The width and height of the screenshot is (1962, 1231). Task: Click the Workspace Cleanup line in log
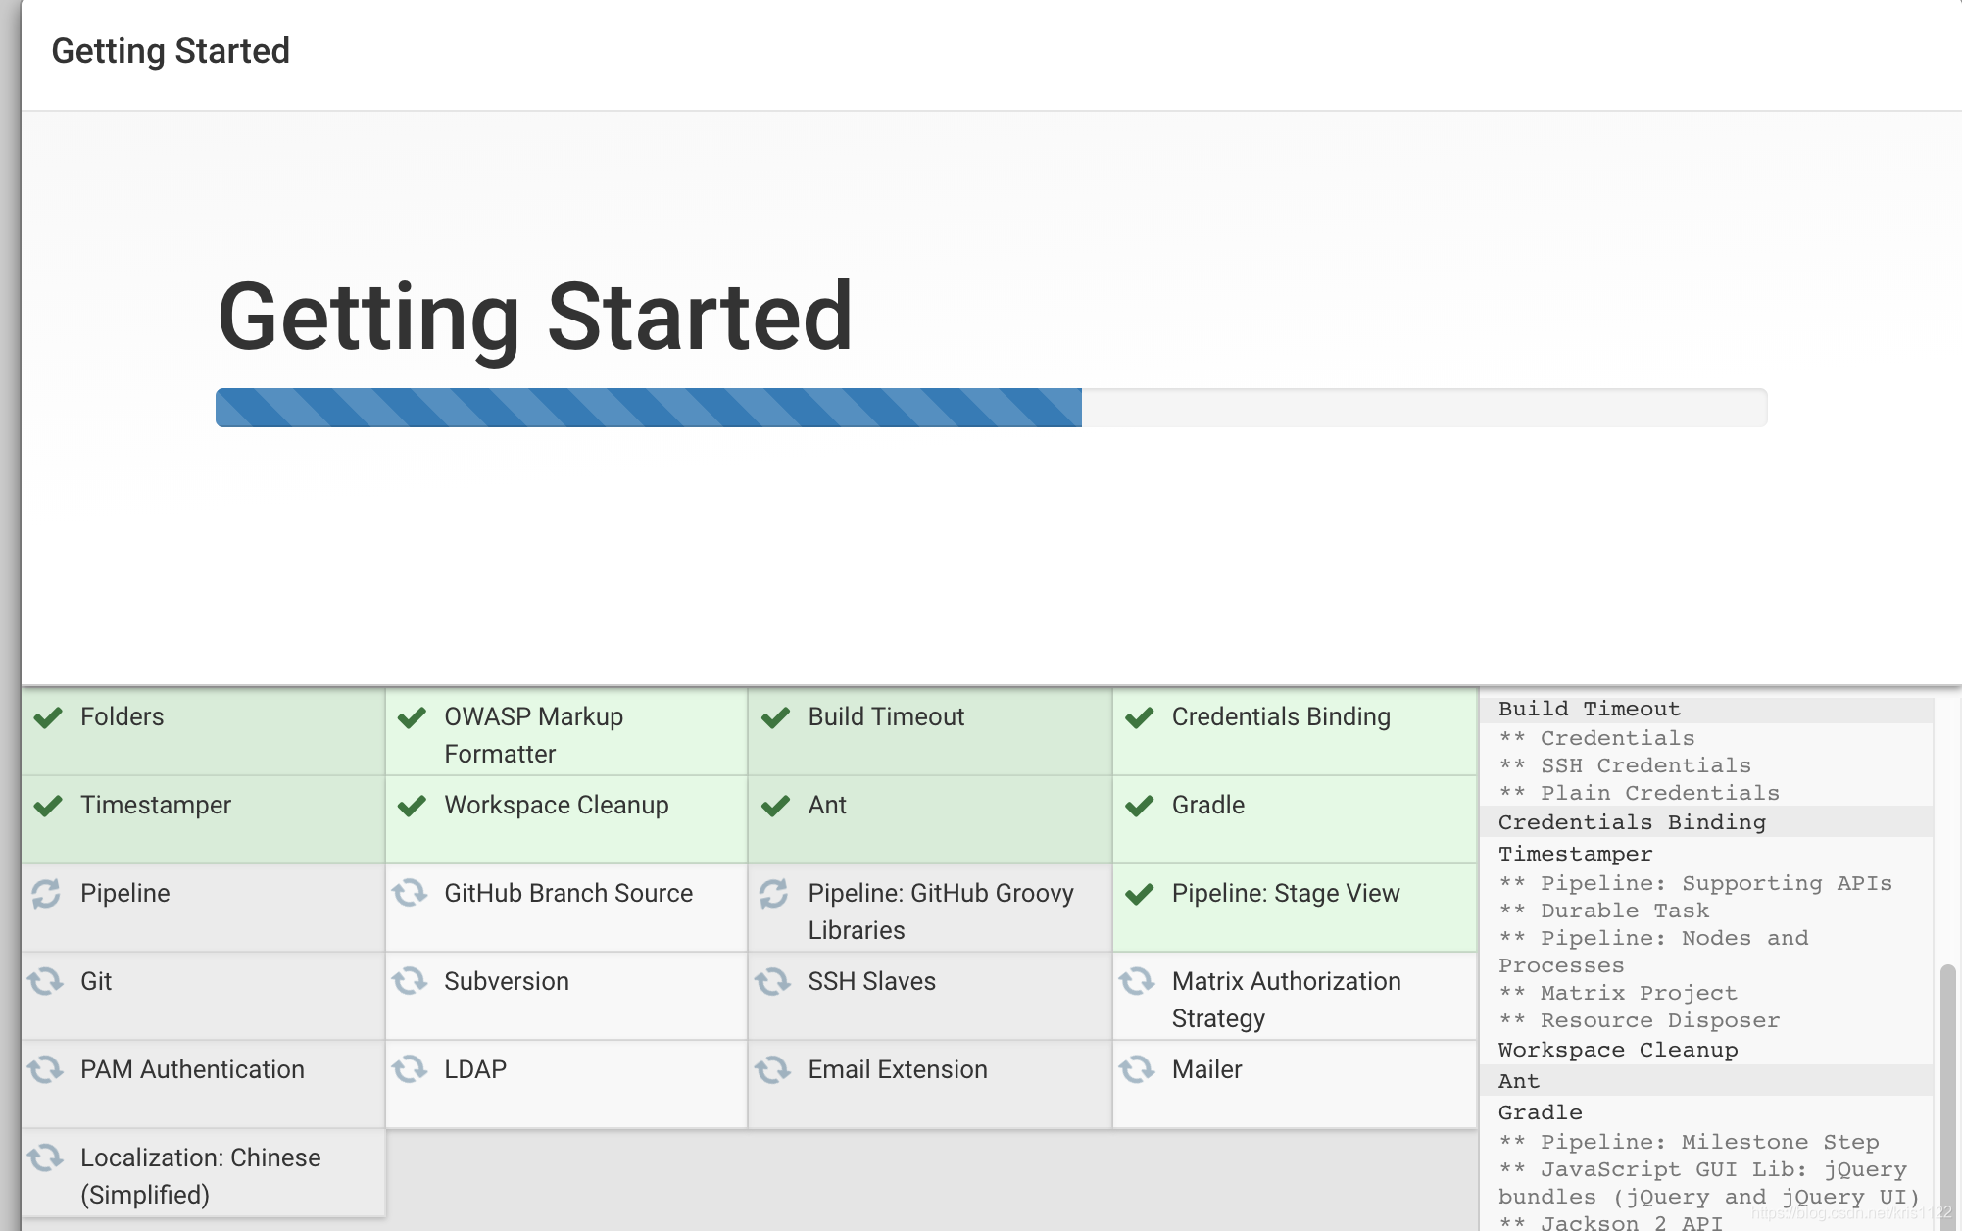[1617, 1050]
